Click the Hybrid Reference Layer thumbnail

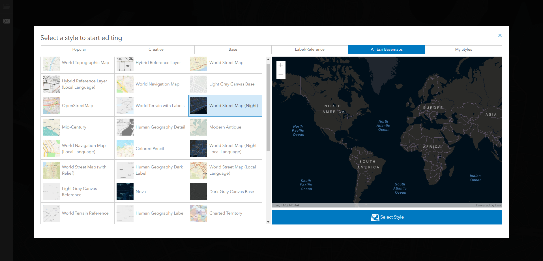tap(125, 64)
